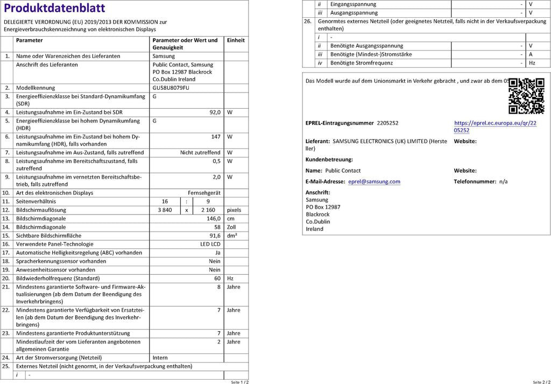Click 'Art der Stromversorgung (Netzteil)' label
Viewport: 551px width, 384px height.
click(59, 358)
